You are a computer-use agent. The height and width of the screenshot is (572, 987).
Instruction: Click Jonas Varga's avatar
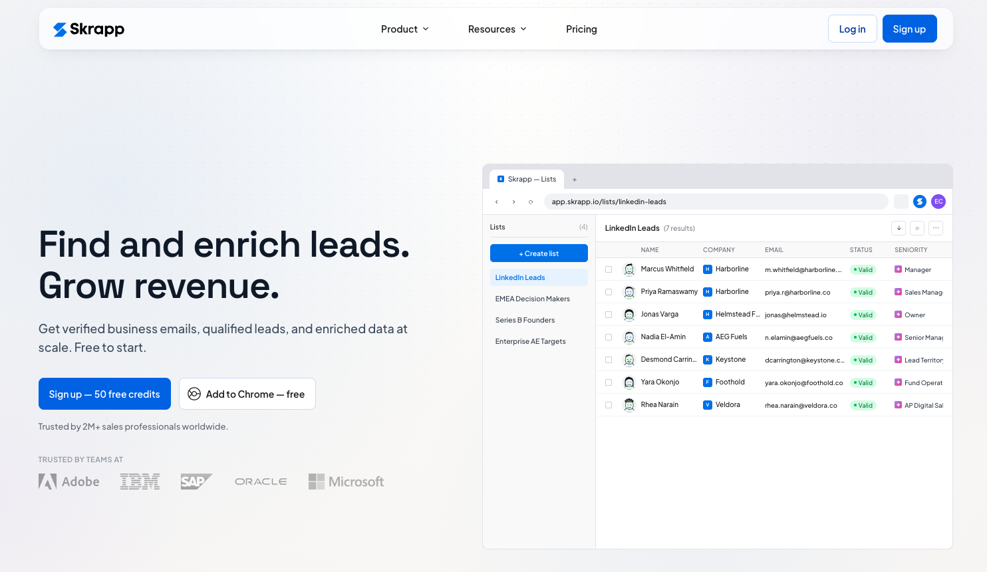click(x=629, y=315)
